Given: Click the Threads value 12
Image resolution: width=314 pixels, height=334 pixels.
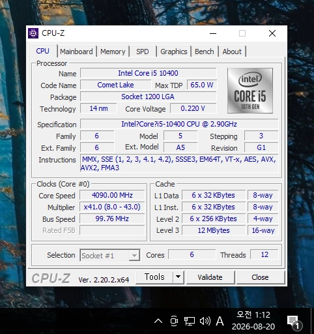Looking at the screenshot, I should pyautogui.click(x=264, y=254).
